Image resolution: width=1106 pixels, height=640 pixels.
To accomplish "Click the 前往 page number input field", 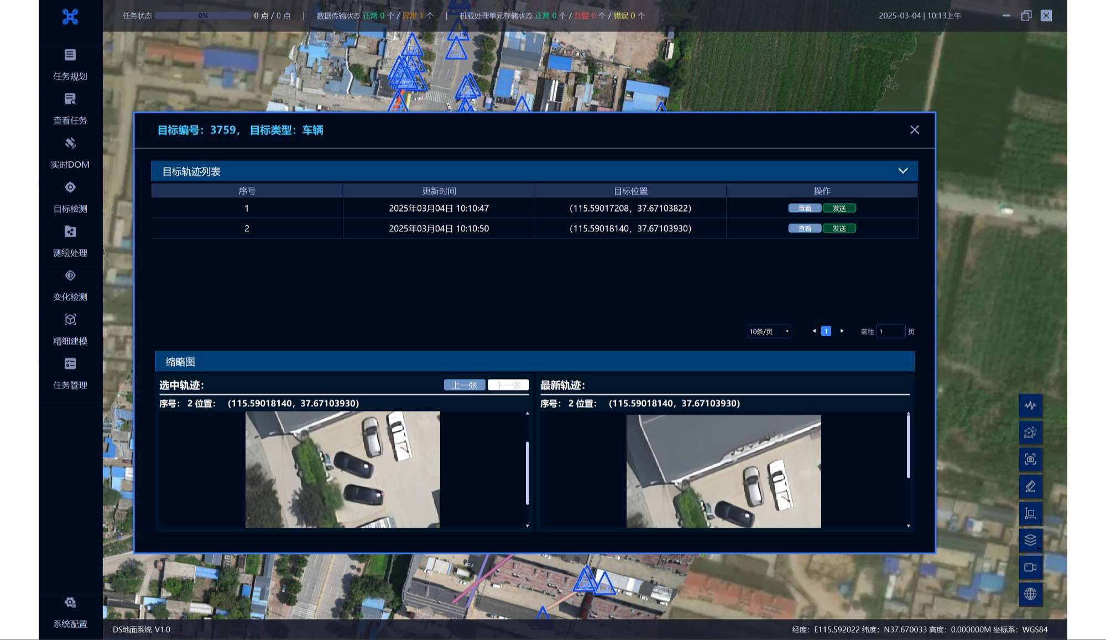I will click(890, 331).
